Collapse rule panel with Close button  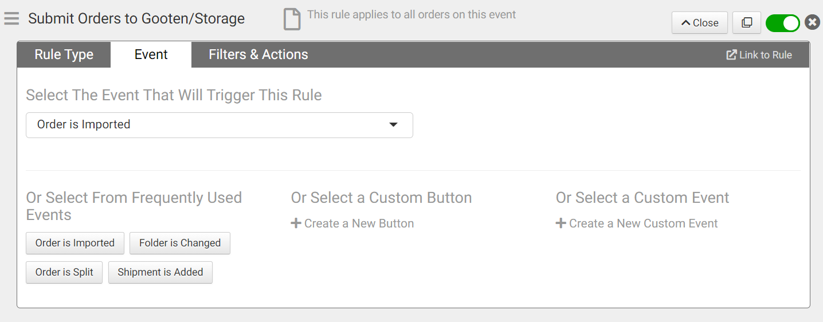tap(700, 23)
